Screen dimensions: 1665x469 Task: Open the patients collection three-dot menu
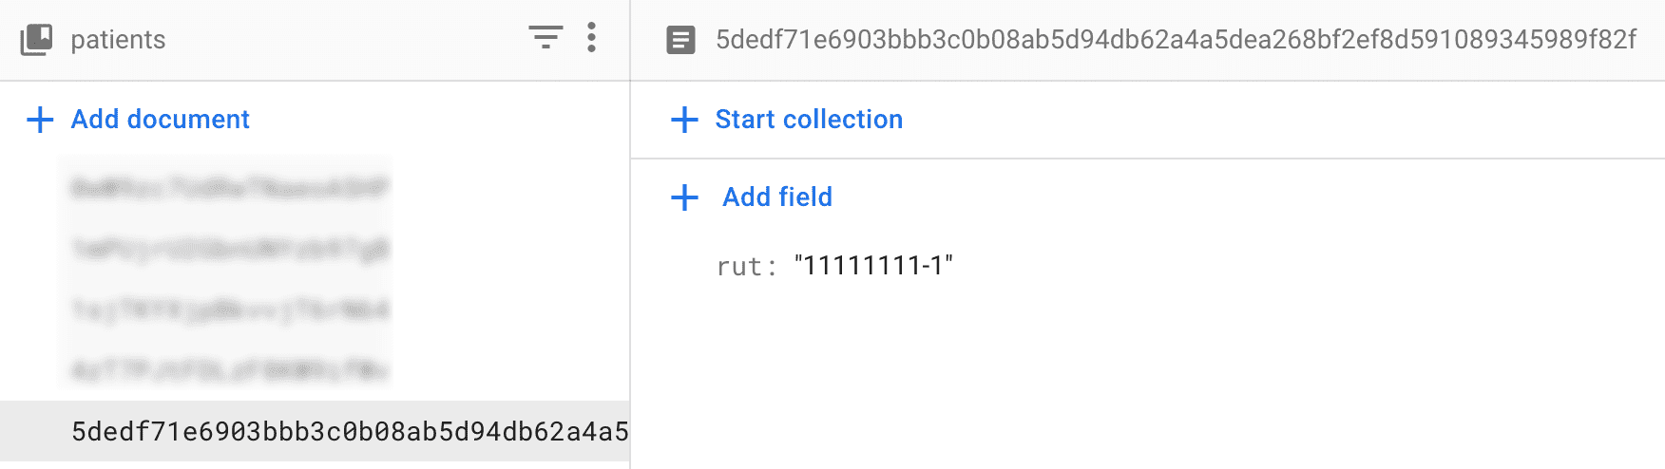591,38
